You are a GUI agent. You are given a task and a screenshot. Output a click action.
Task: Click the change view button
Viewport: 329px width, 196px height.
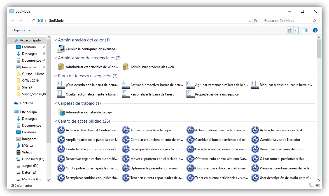click(290, 30)
